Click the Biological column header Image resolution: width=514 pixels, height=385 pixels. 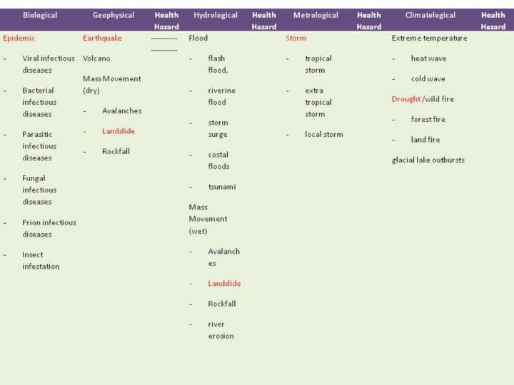coord(40,15)
